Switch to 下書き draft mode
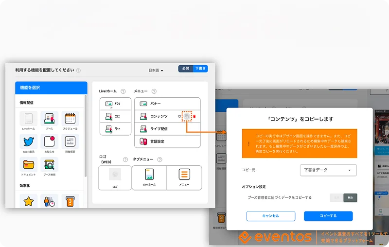Image resolution: width=389 pixels, height=247 pixels. pos(200,69)
